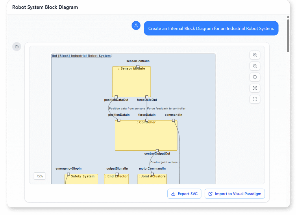Image resolution: width=296 pixels, height=215 pixels.
Task: Select the Safety System block
Action: (x=81, y=180)
